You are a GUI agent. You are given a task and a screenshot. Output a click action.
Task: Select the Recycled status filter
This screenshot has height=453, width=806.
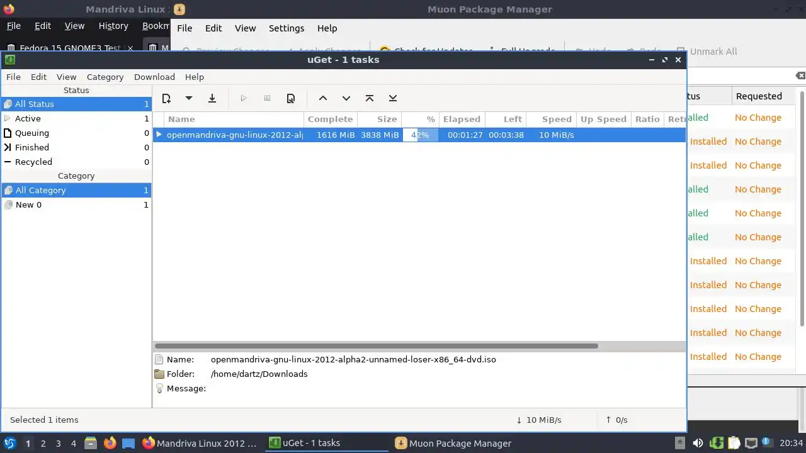(76, 162)
